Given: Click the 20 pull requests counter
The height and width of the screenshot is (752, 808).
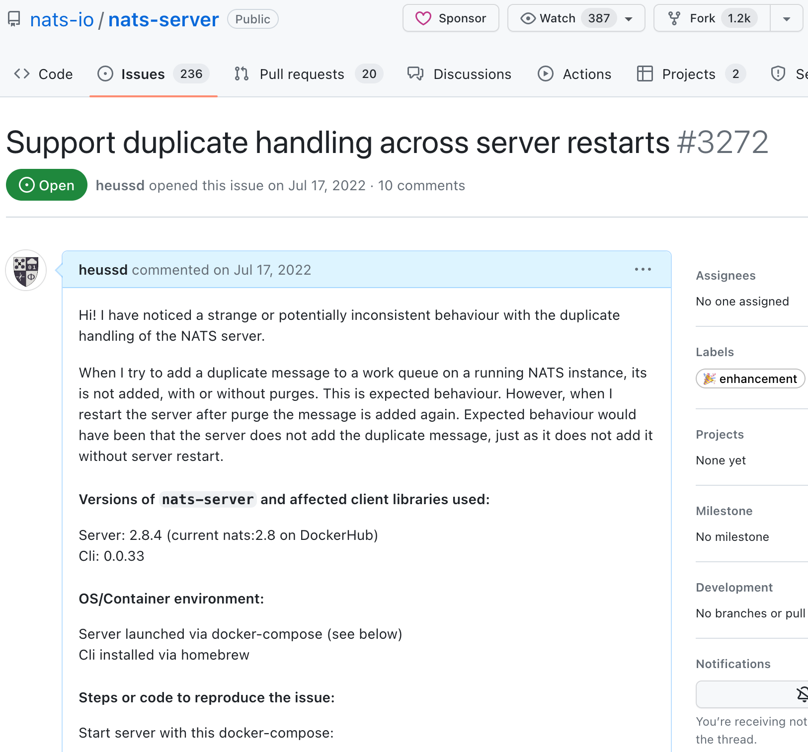Looking at the screenshot, I should click(x=369, y=74).
